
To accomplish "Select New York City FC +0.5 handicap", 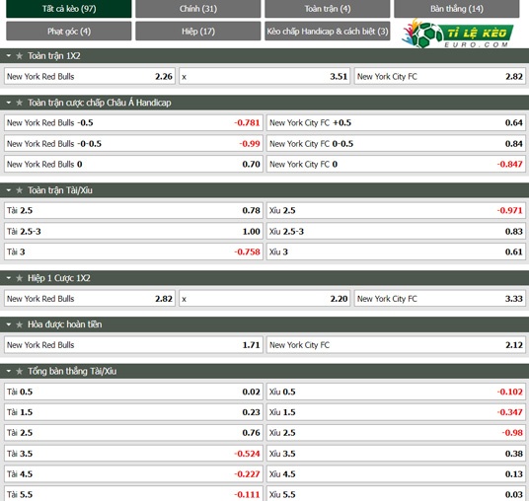I will pos(396,122).
